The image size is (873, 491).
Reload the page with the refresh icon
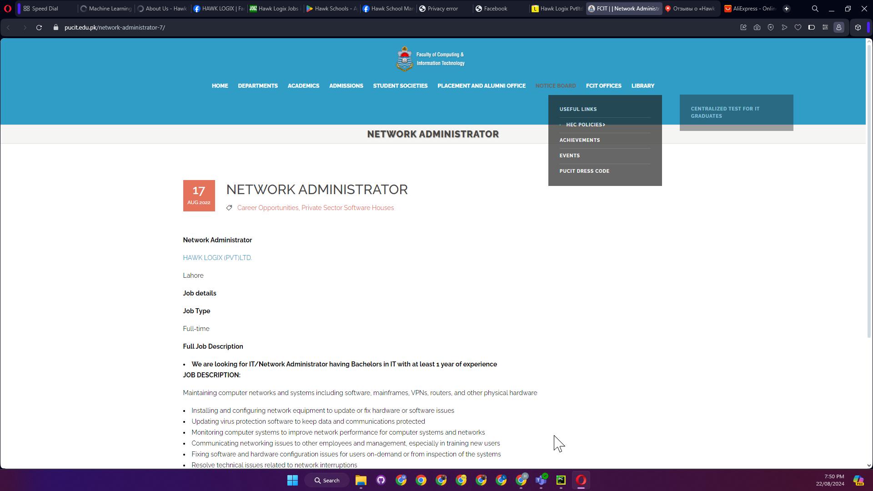pyautogui.click(x=39, y=27)
